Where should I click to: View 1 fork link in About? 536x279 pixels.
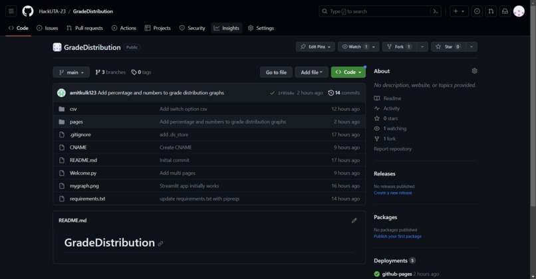pos(384,139)
